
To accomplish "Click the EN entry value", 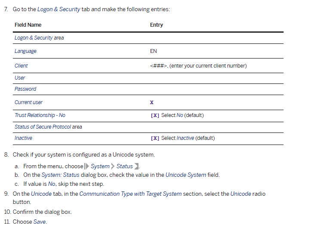I will (x=153, y=51).
